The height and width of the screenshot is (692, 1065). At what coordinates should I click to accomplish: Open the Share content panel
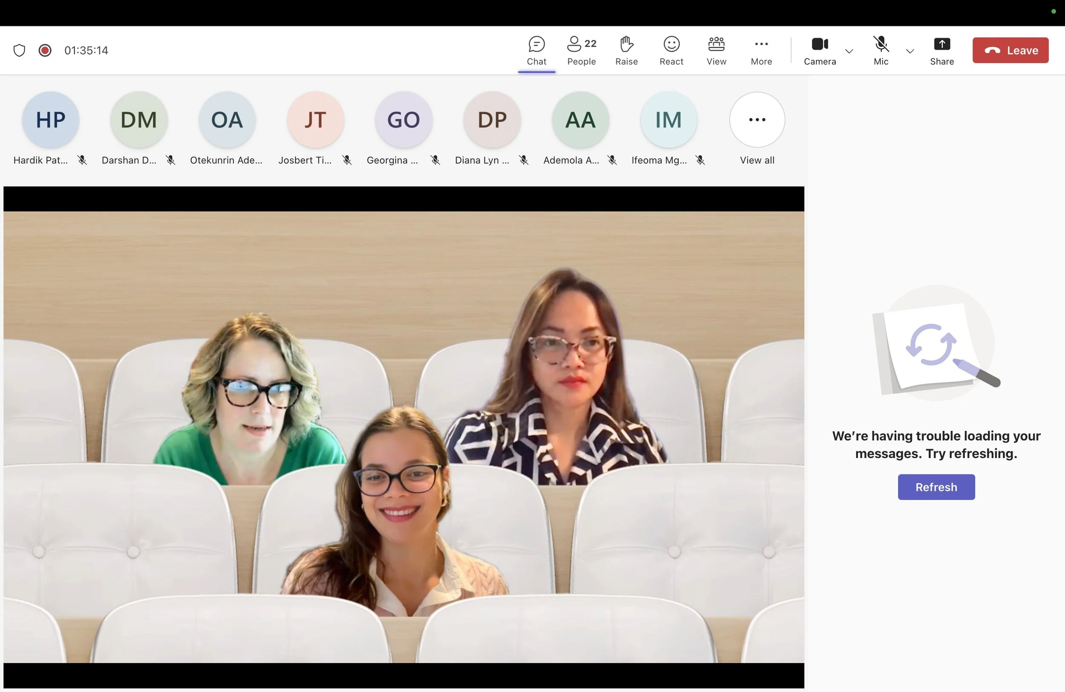(x=941, y=50)
